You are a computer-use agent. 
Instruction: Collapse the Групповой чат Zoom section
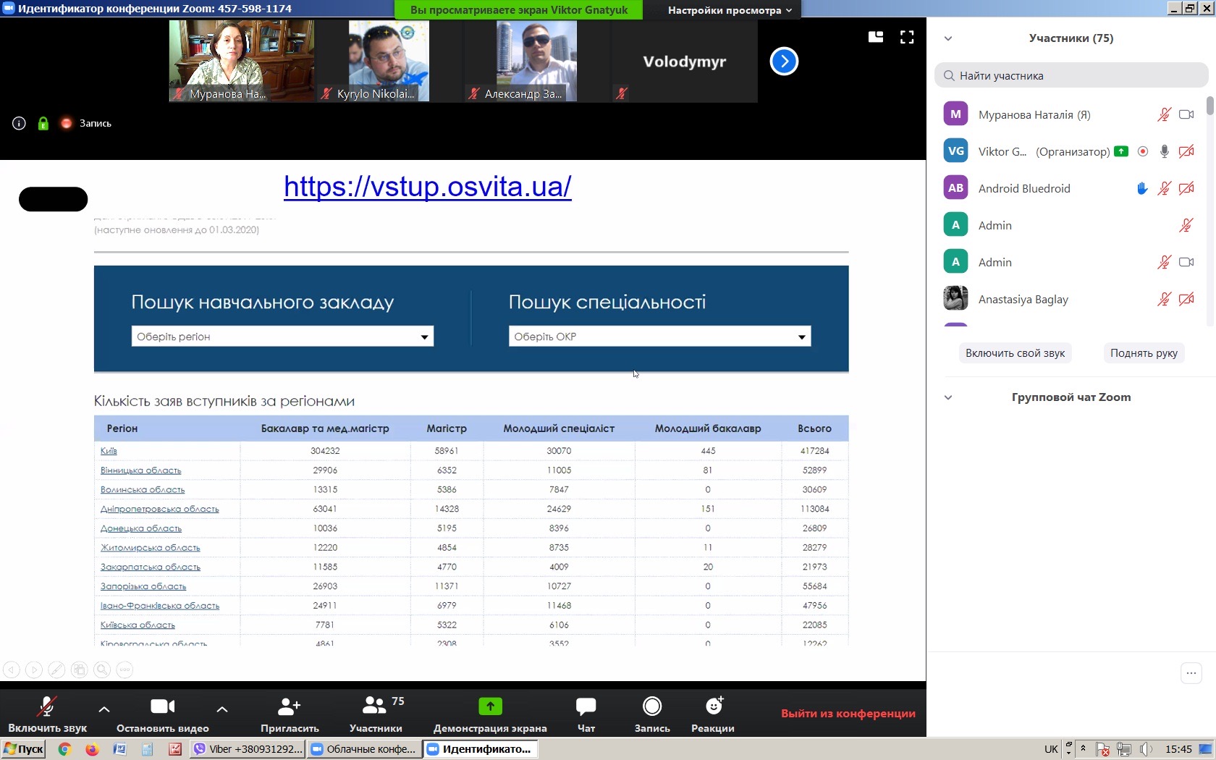point(948,397)
